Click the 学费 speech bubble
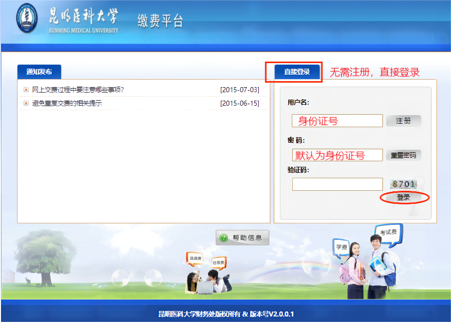451x322 pixels. (341, 248)
